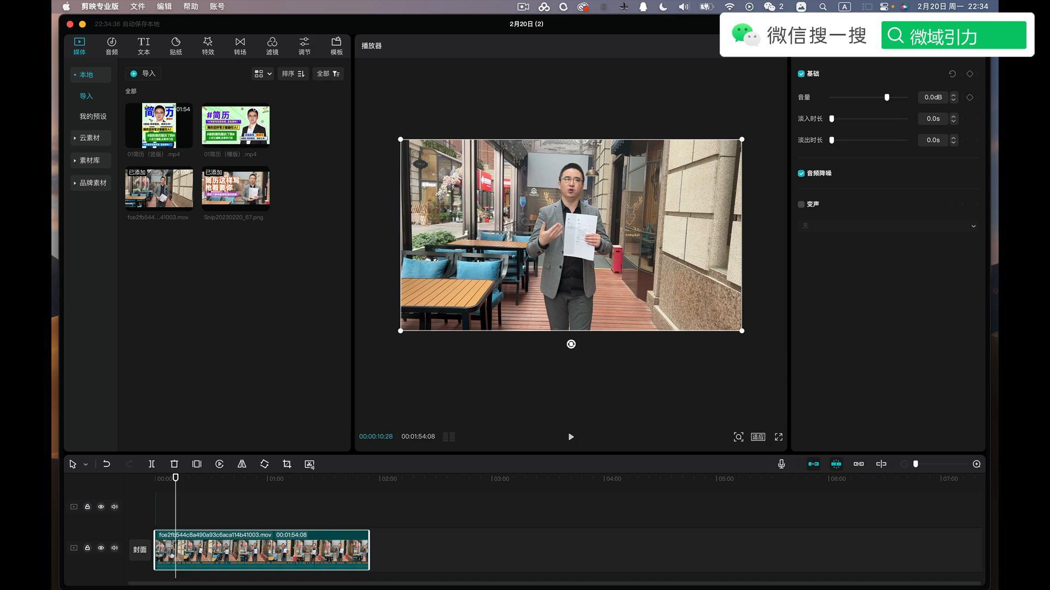Image resolution: width=1050 pixels, height=590 pixels.
Task: Open the 贴纸 stickers tab
Action: coord(176,46)
